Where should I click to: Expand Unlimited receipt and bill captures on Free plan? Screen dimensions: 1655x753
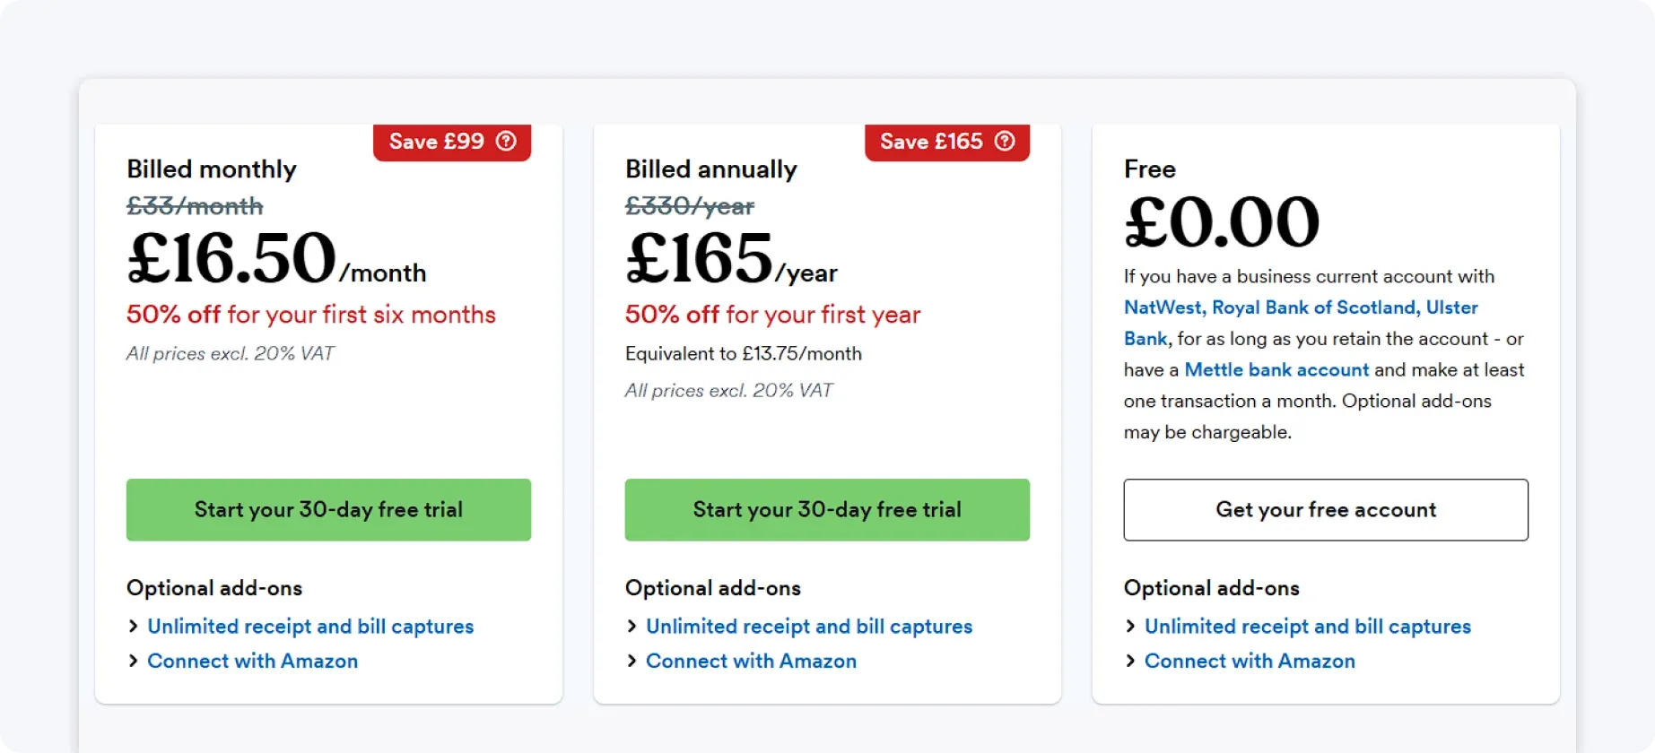coord(1129,626)
